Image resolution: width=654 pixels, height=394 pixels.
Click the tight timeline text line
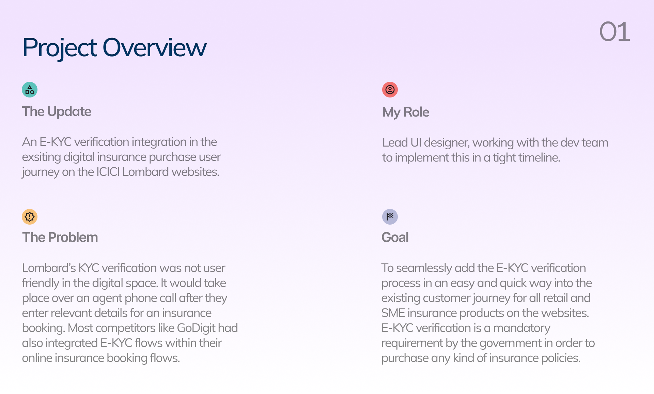[x=471, y=157]
